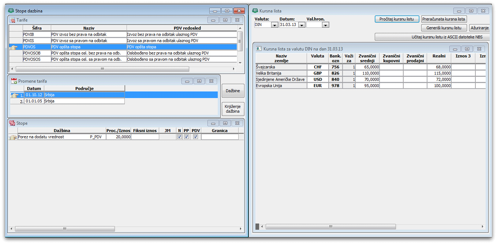Toggle the N checkbox in Stope
497x244 pixels.
coord(179,137)
